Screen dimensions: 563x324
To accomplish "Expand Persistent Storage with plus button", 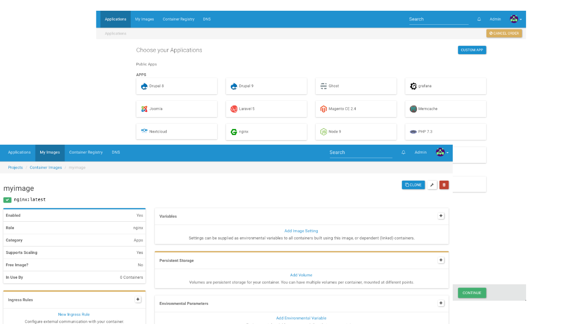I will point(441,260).
